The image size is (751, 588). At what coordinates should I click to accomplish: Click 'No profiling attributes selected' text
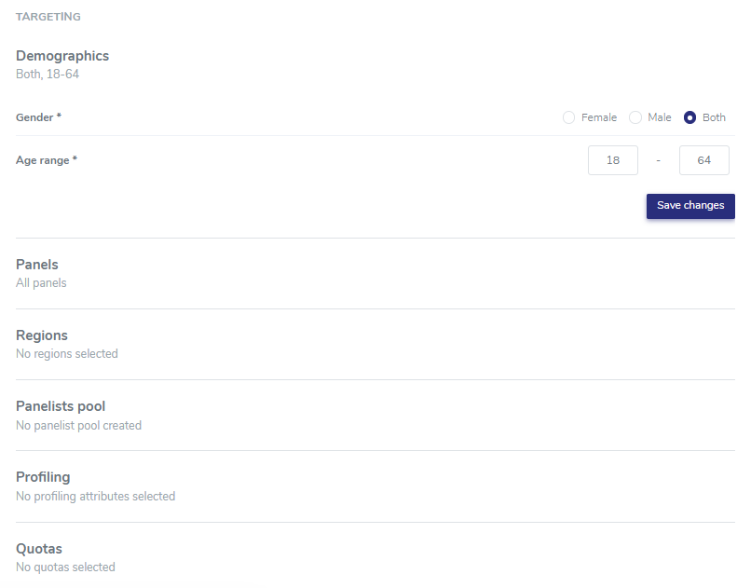(95, 496)
